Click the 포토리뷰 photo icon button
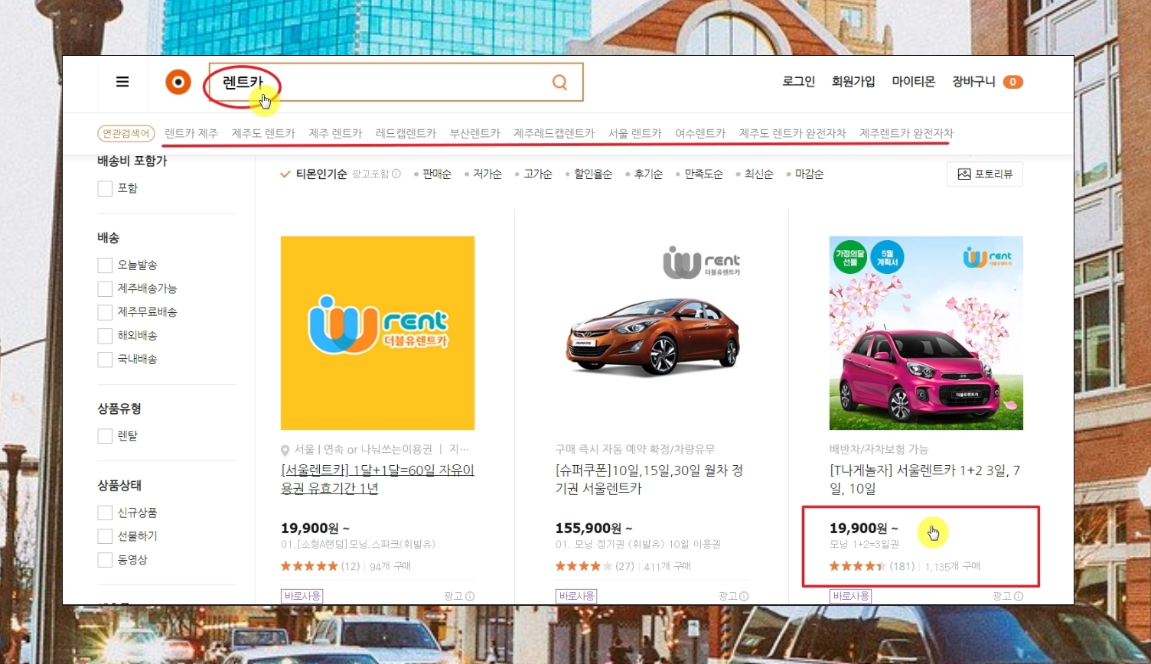 point(984,174)
